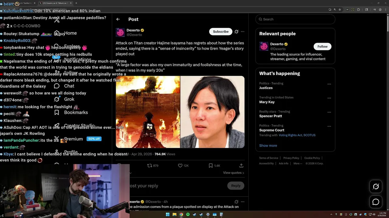Open more options for Justices trend

(329, 84)
